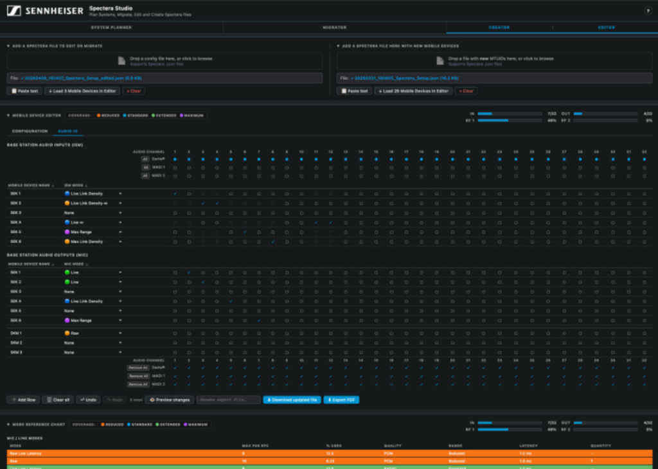Open SEK 6 MIC mode Max Range dropdown
The image size is (658, 469).
[x=93, y=321]
